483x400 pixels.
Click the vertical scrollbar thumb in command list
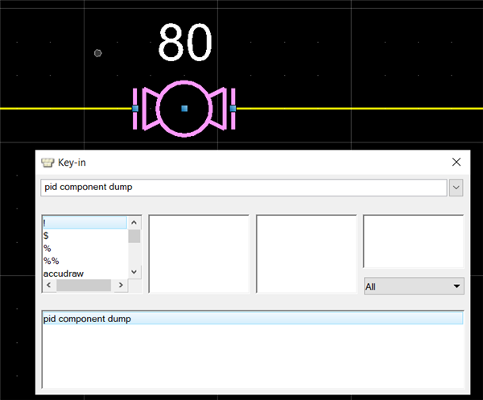134,236
